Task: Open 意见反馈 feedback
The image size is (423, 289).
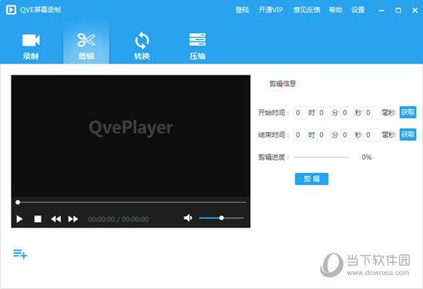Action: coord(306,10)
